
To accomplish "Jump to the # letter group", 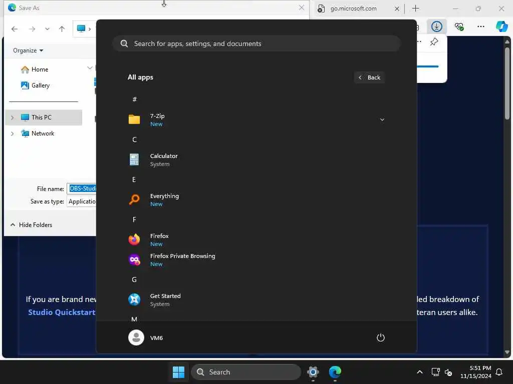I will (x=134, y=99).
